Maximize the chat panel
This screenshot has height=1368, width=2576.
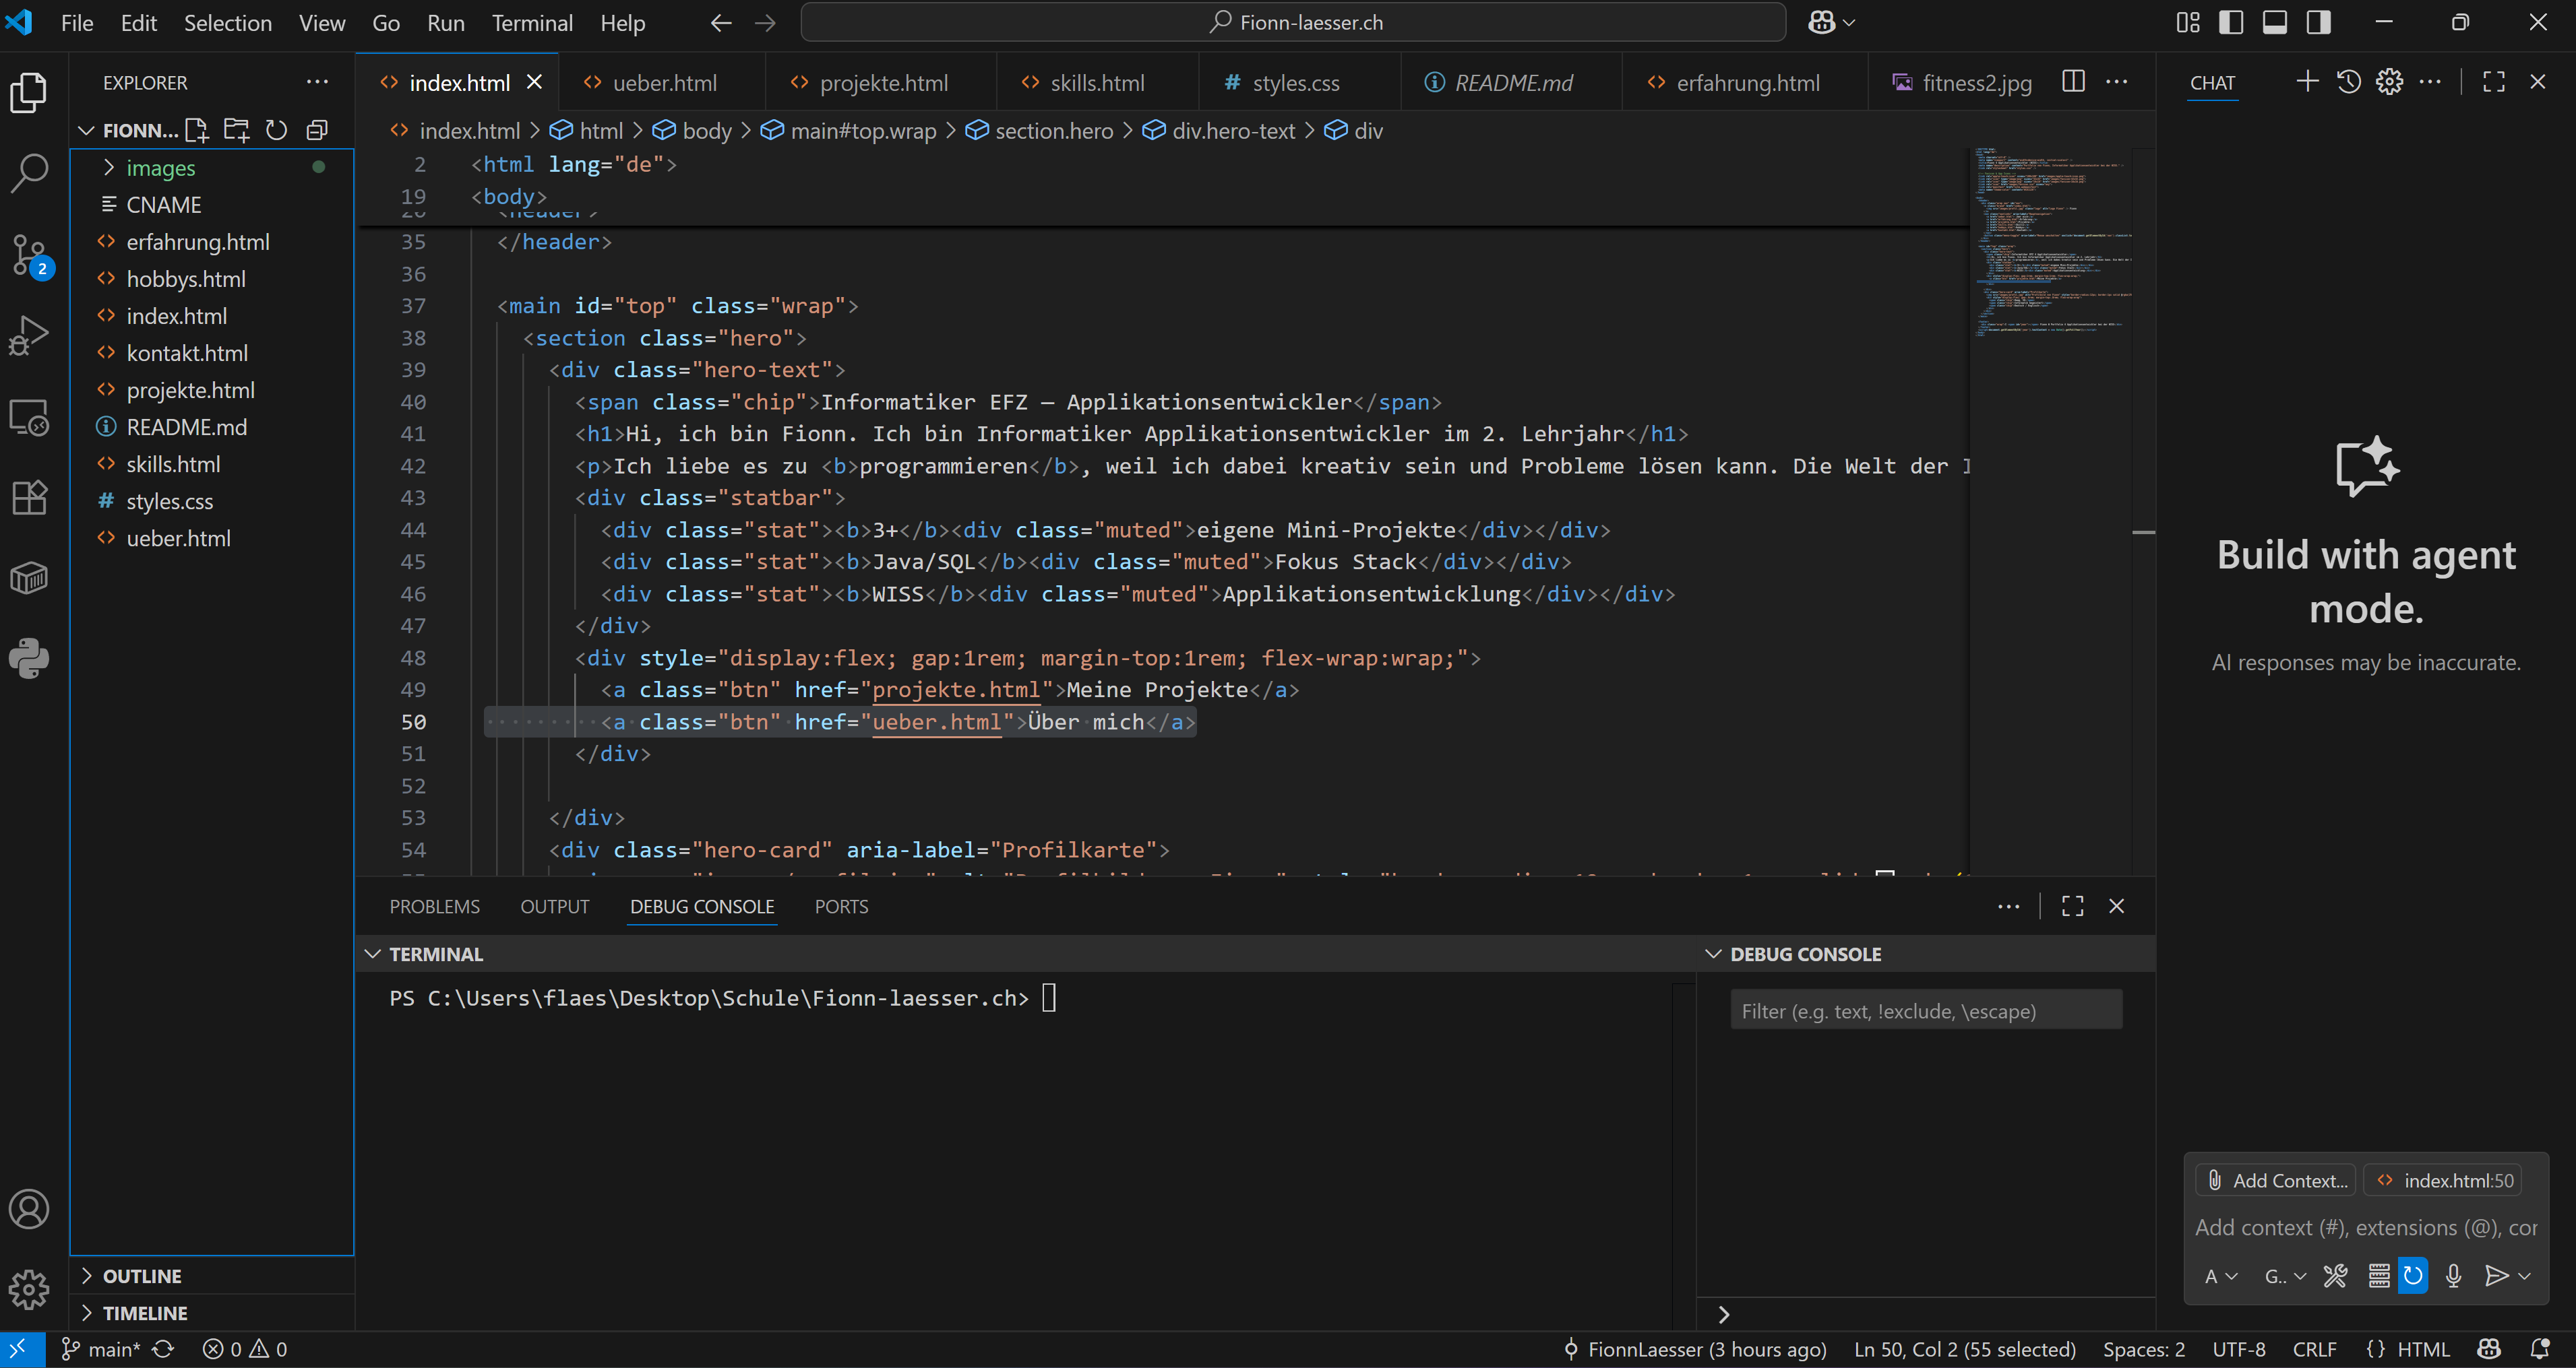tap(2494, 82)
